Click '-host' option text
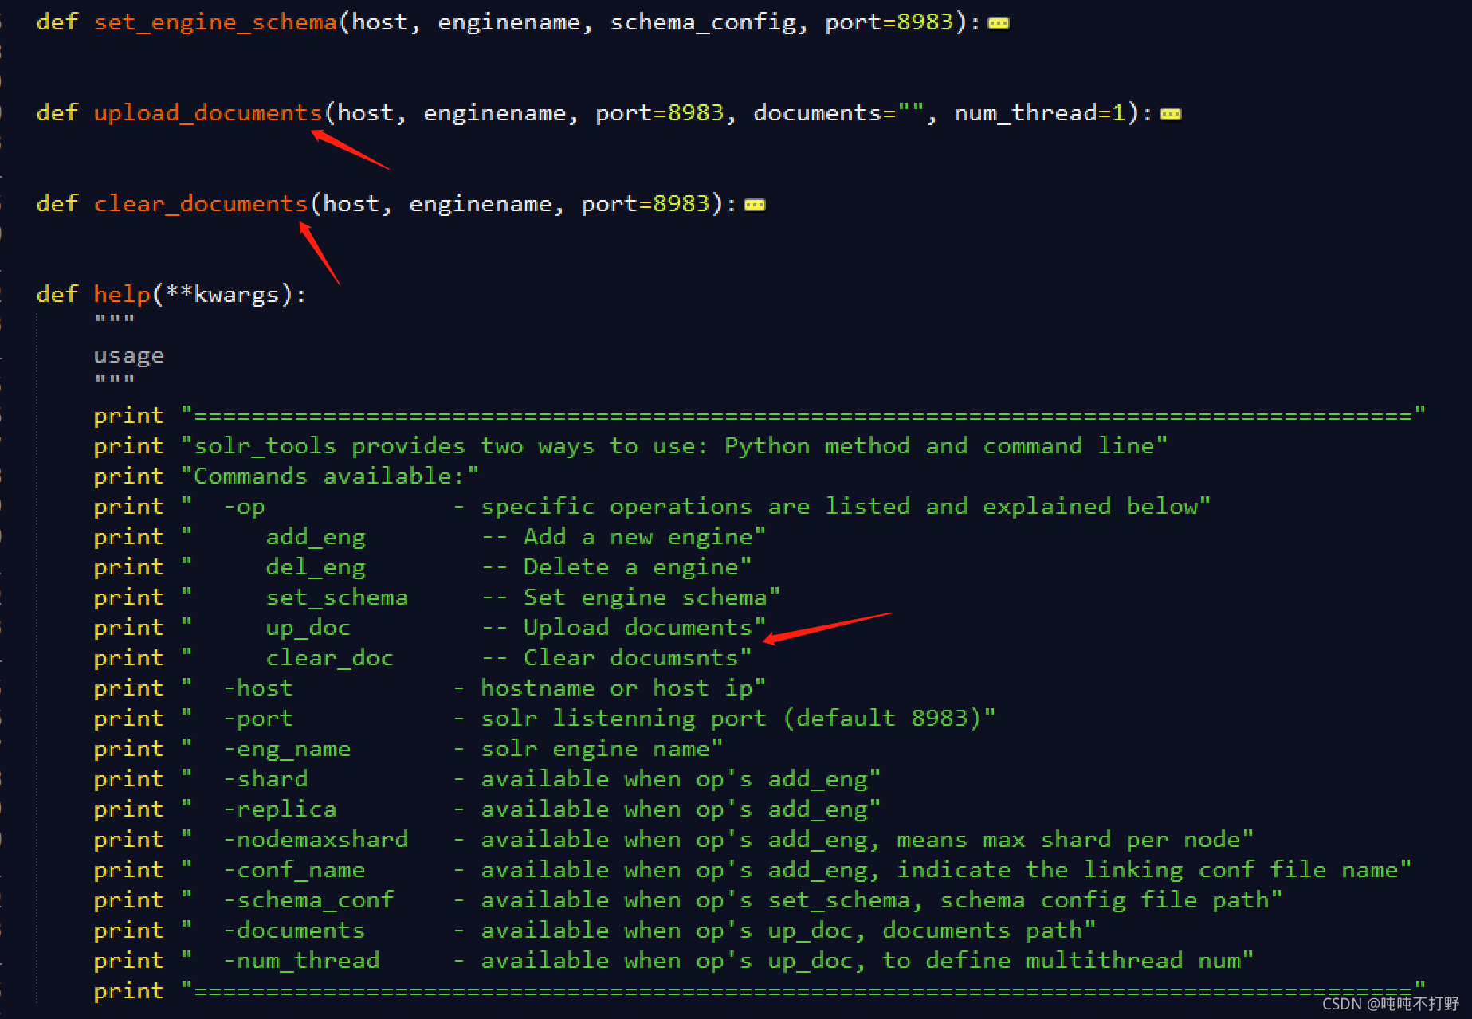This screenshot has width=1472, height=1019. [x=258, y=688]
